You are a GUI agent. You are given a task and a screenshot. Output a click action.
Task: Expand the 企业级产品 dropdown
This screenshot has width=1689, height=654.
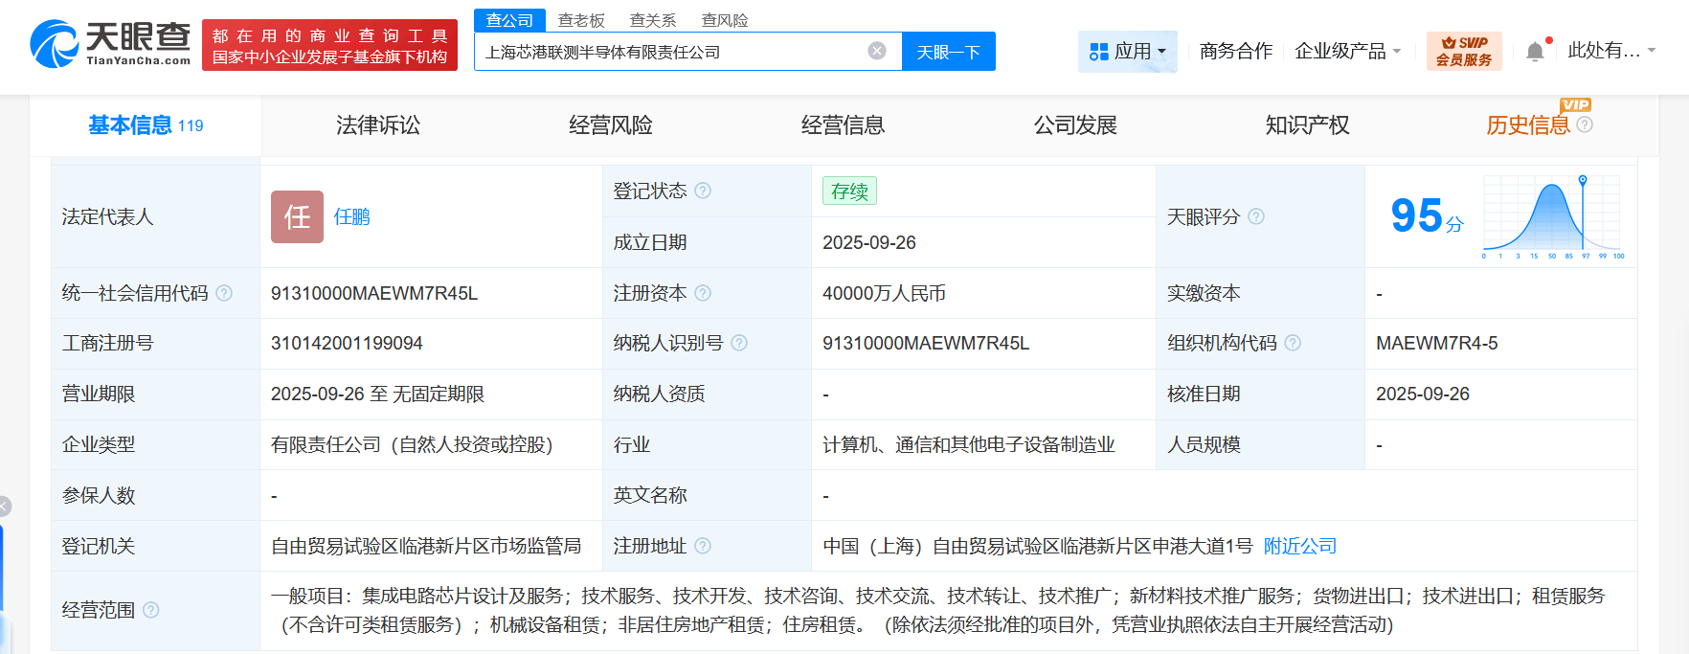(1347, 52)
